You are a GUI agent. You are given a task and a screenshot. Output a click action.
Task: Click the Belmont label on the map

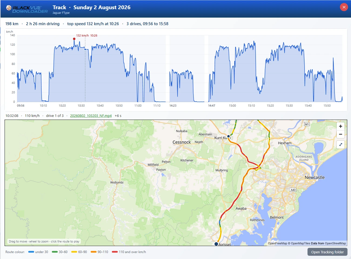tap(277, 217)
